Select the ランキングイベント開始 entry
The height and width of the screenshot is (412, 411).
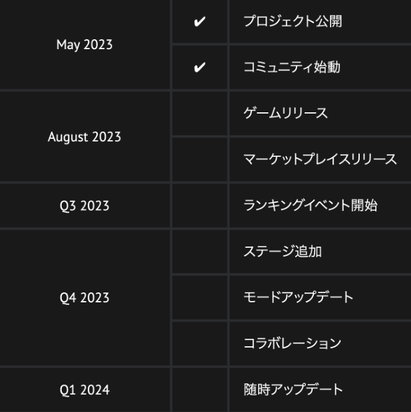(x=311, y=205)
